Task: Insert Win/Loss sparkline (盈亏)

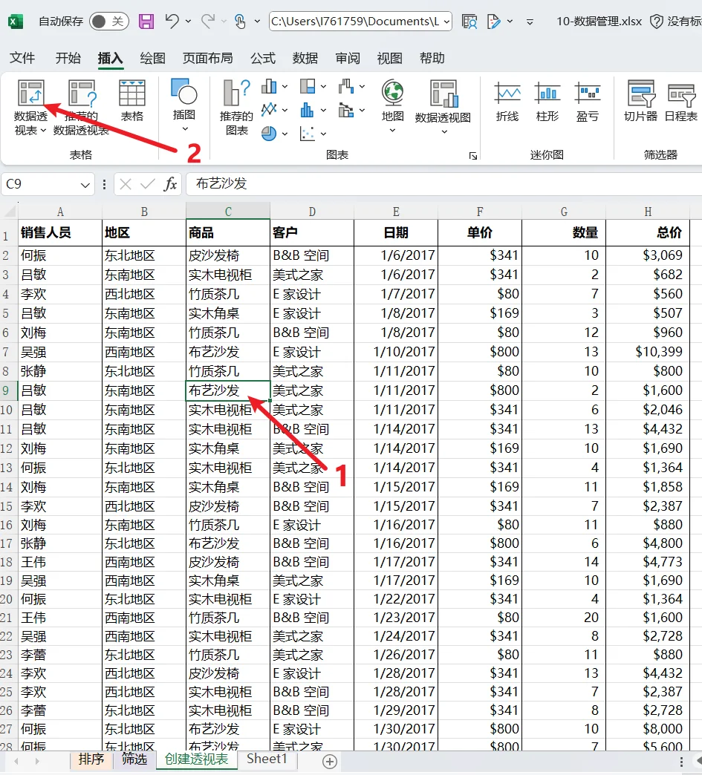Action: click(587, 102)
